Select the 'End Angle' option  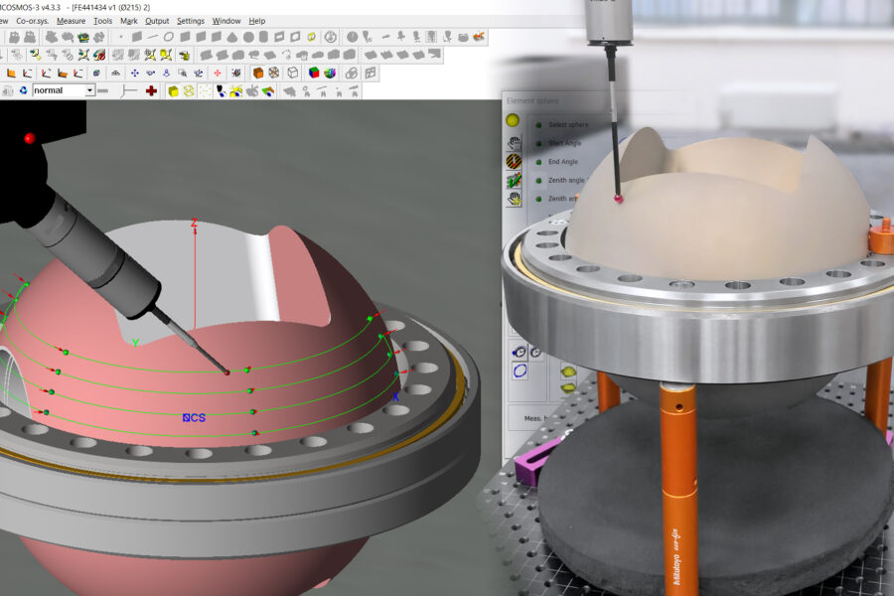coord(562,162)
